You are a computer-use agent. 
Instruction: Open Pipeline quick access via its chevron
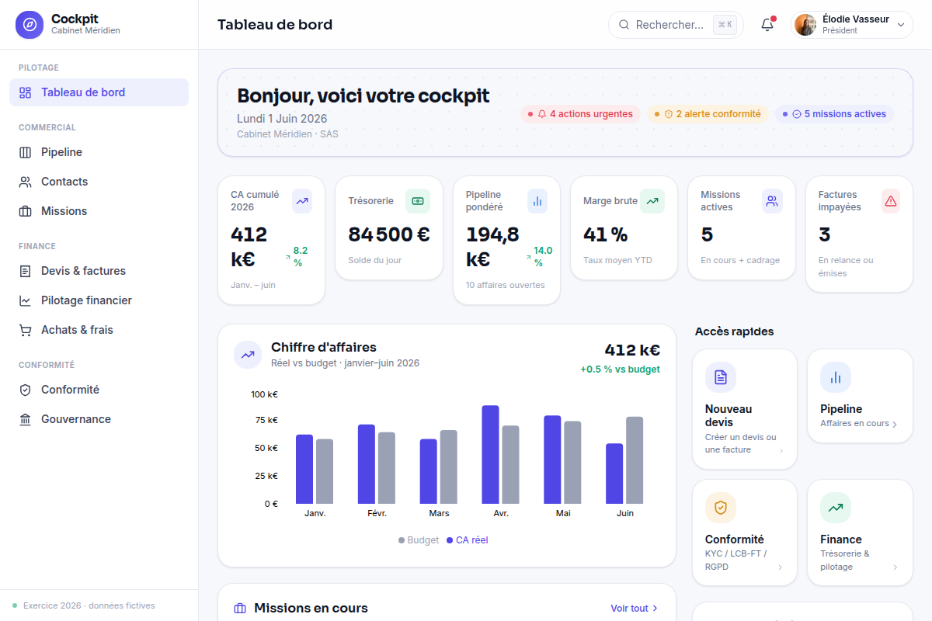tap(895, 425)
